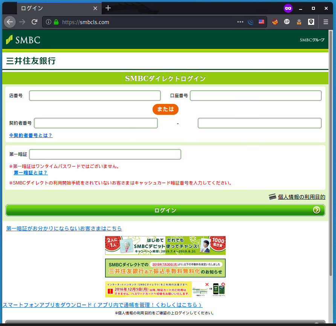Screen dimensions: 336x326
Task: Focus the 口座番号 input field
Action: pyautogui.click(x=256, y=96)
